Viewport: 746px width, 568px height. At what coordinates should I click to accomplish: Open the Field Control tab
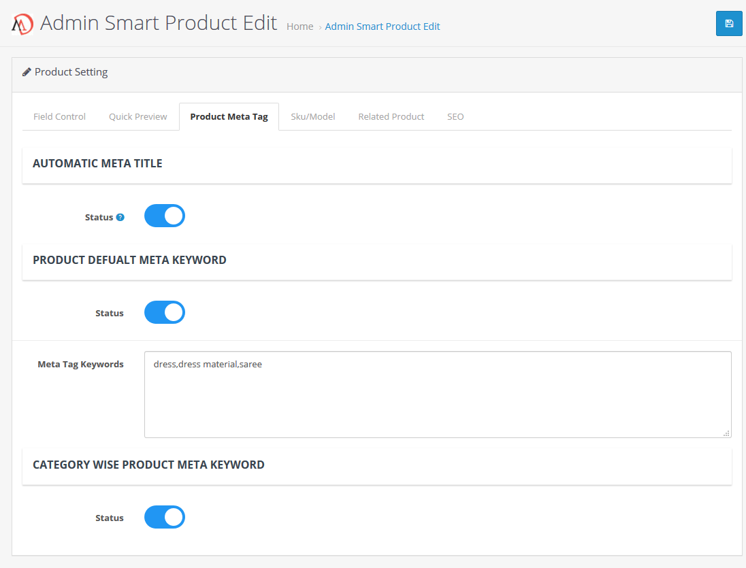tap(59, 116)
